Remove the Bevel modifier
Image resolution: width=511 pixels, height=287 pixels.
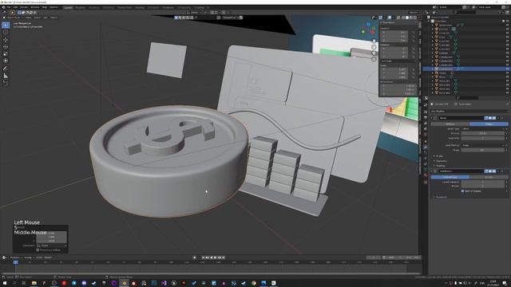pos(502,118)
